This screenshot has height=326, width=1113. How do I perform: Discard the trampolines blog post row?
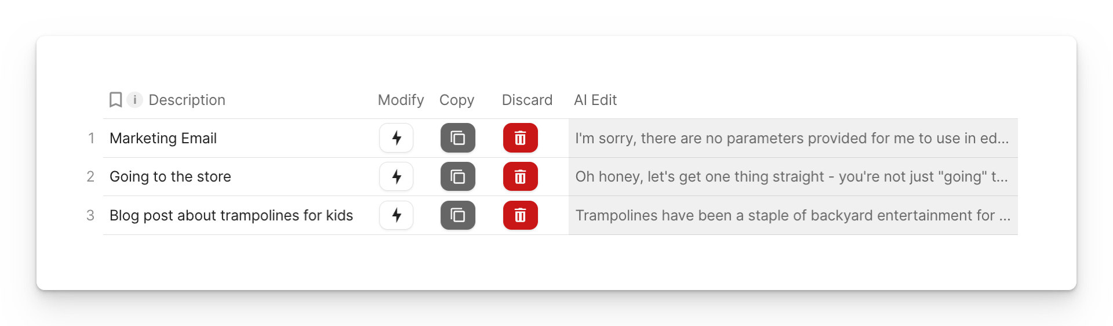(x=521, y=215)
